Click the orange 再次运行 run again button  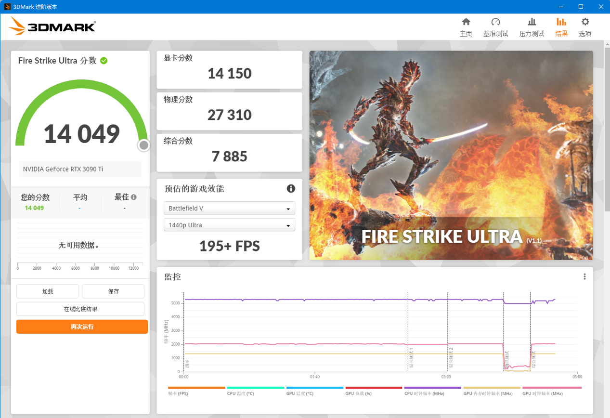click(82, 327)
